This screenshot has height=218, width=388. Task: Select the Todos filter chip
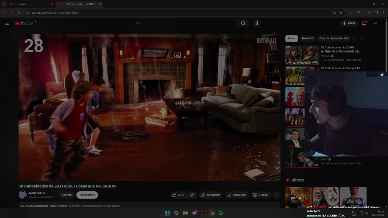click(292, 38)
